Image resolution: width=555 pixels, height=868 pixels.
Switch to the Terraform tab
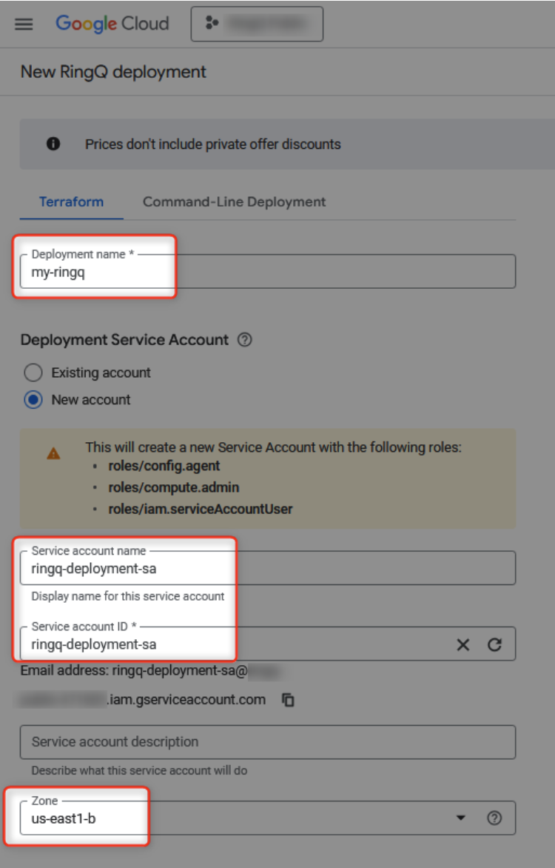(x=71, y=201)
